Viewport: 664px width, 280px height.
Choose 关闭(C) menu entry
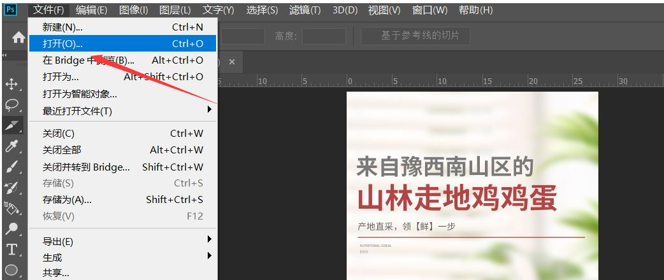tap(123, 134)
